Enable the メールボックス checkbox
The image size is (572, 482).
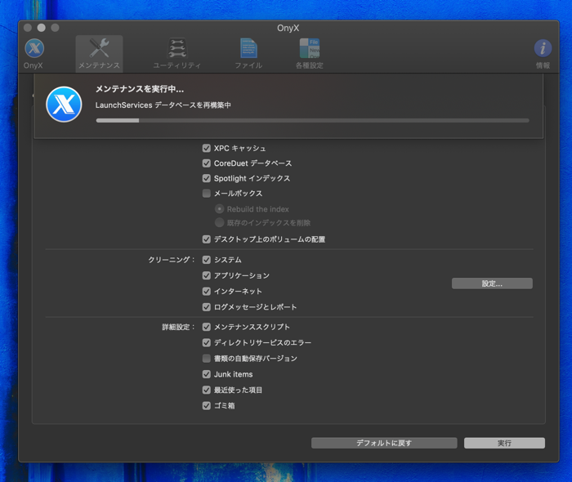207,194
